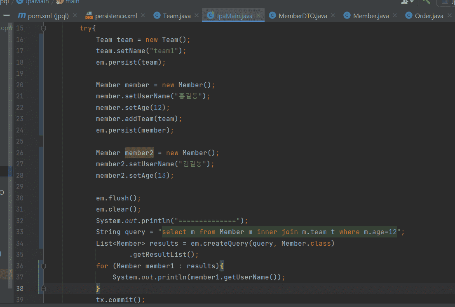455x307 pixels.
Task: Click the Build project hammer icon
Action: click(427, 2)
